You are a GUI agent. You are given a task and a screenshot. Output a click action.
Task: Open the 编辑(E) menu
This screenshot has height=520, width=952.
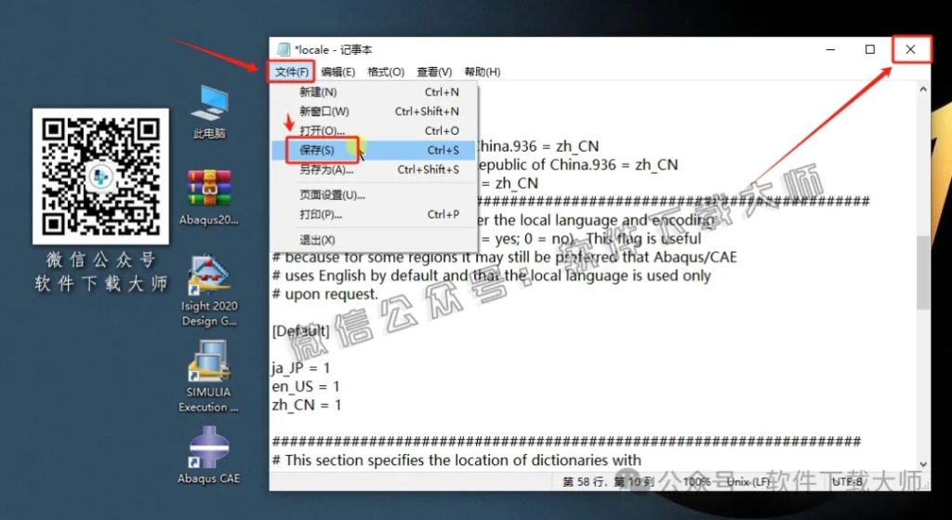337,72
